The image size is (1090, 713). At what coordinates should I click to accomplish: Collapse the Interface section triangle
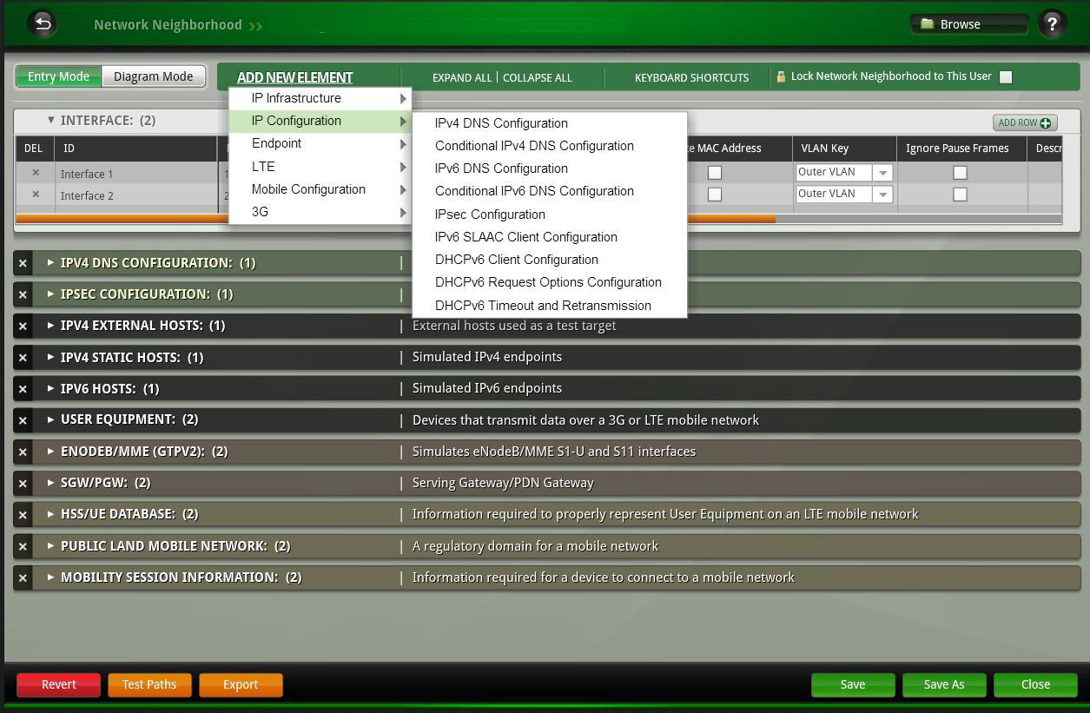(x=51, y=121)
